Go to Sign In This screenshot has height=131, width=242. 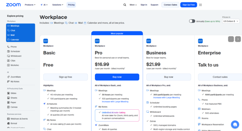tap(144, 5)
